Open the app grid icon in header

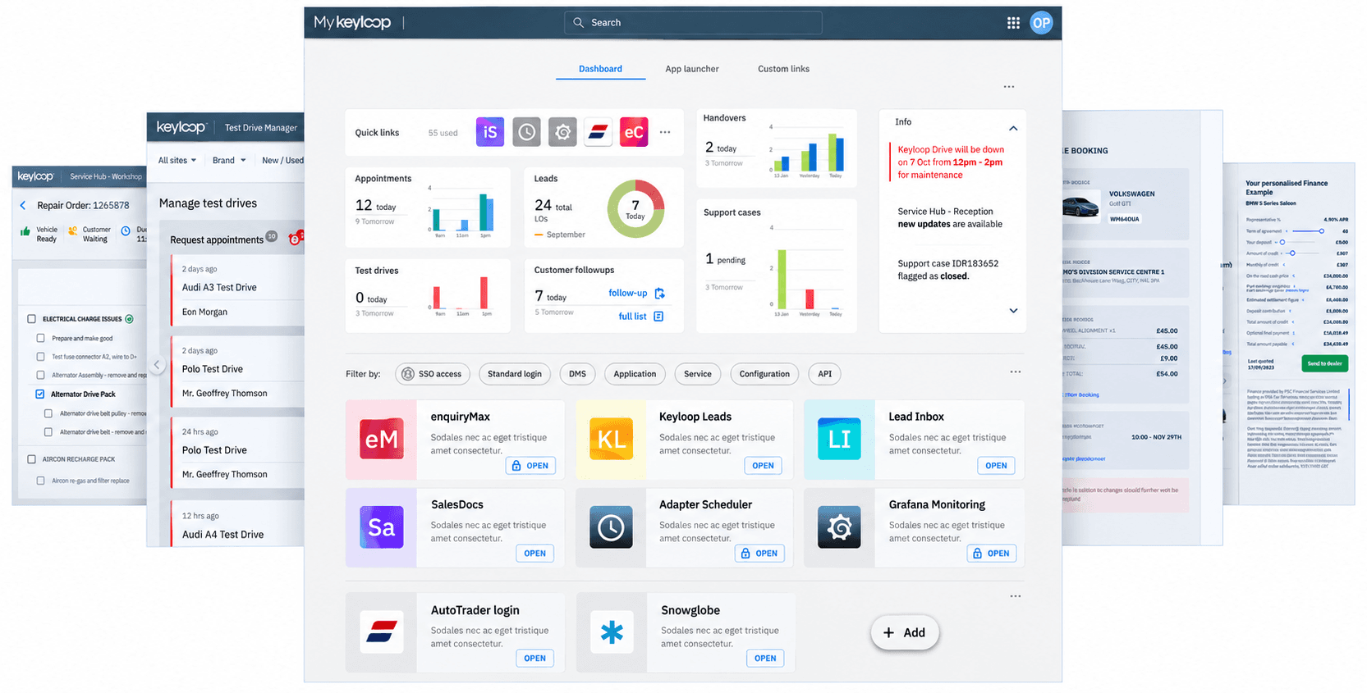(x=1013, y=23)
